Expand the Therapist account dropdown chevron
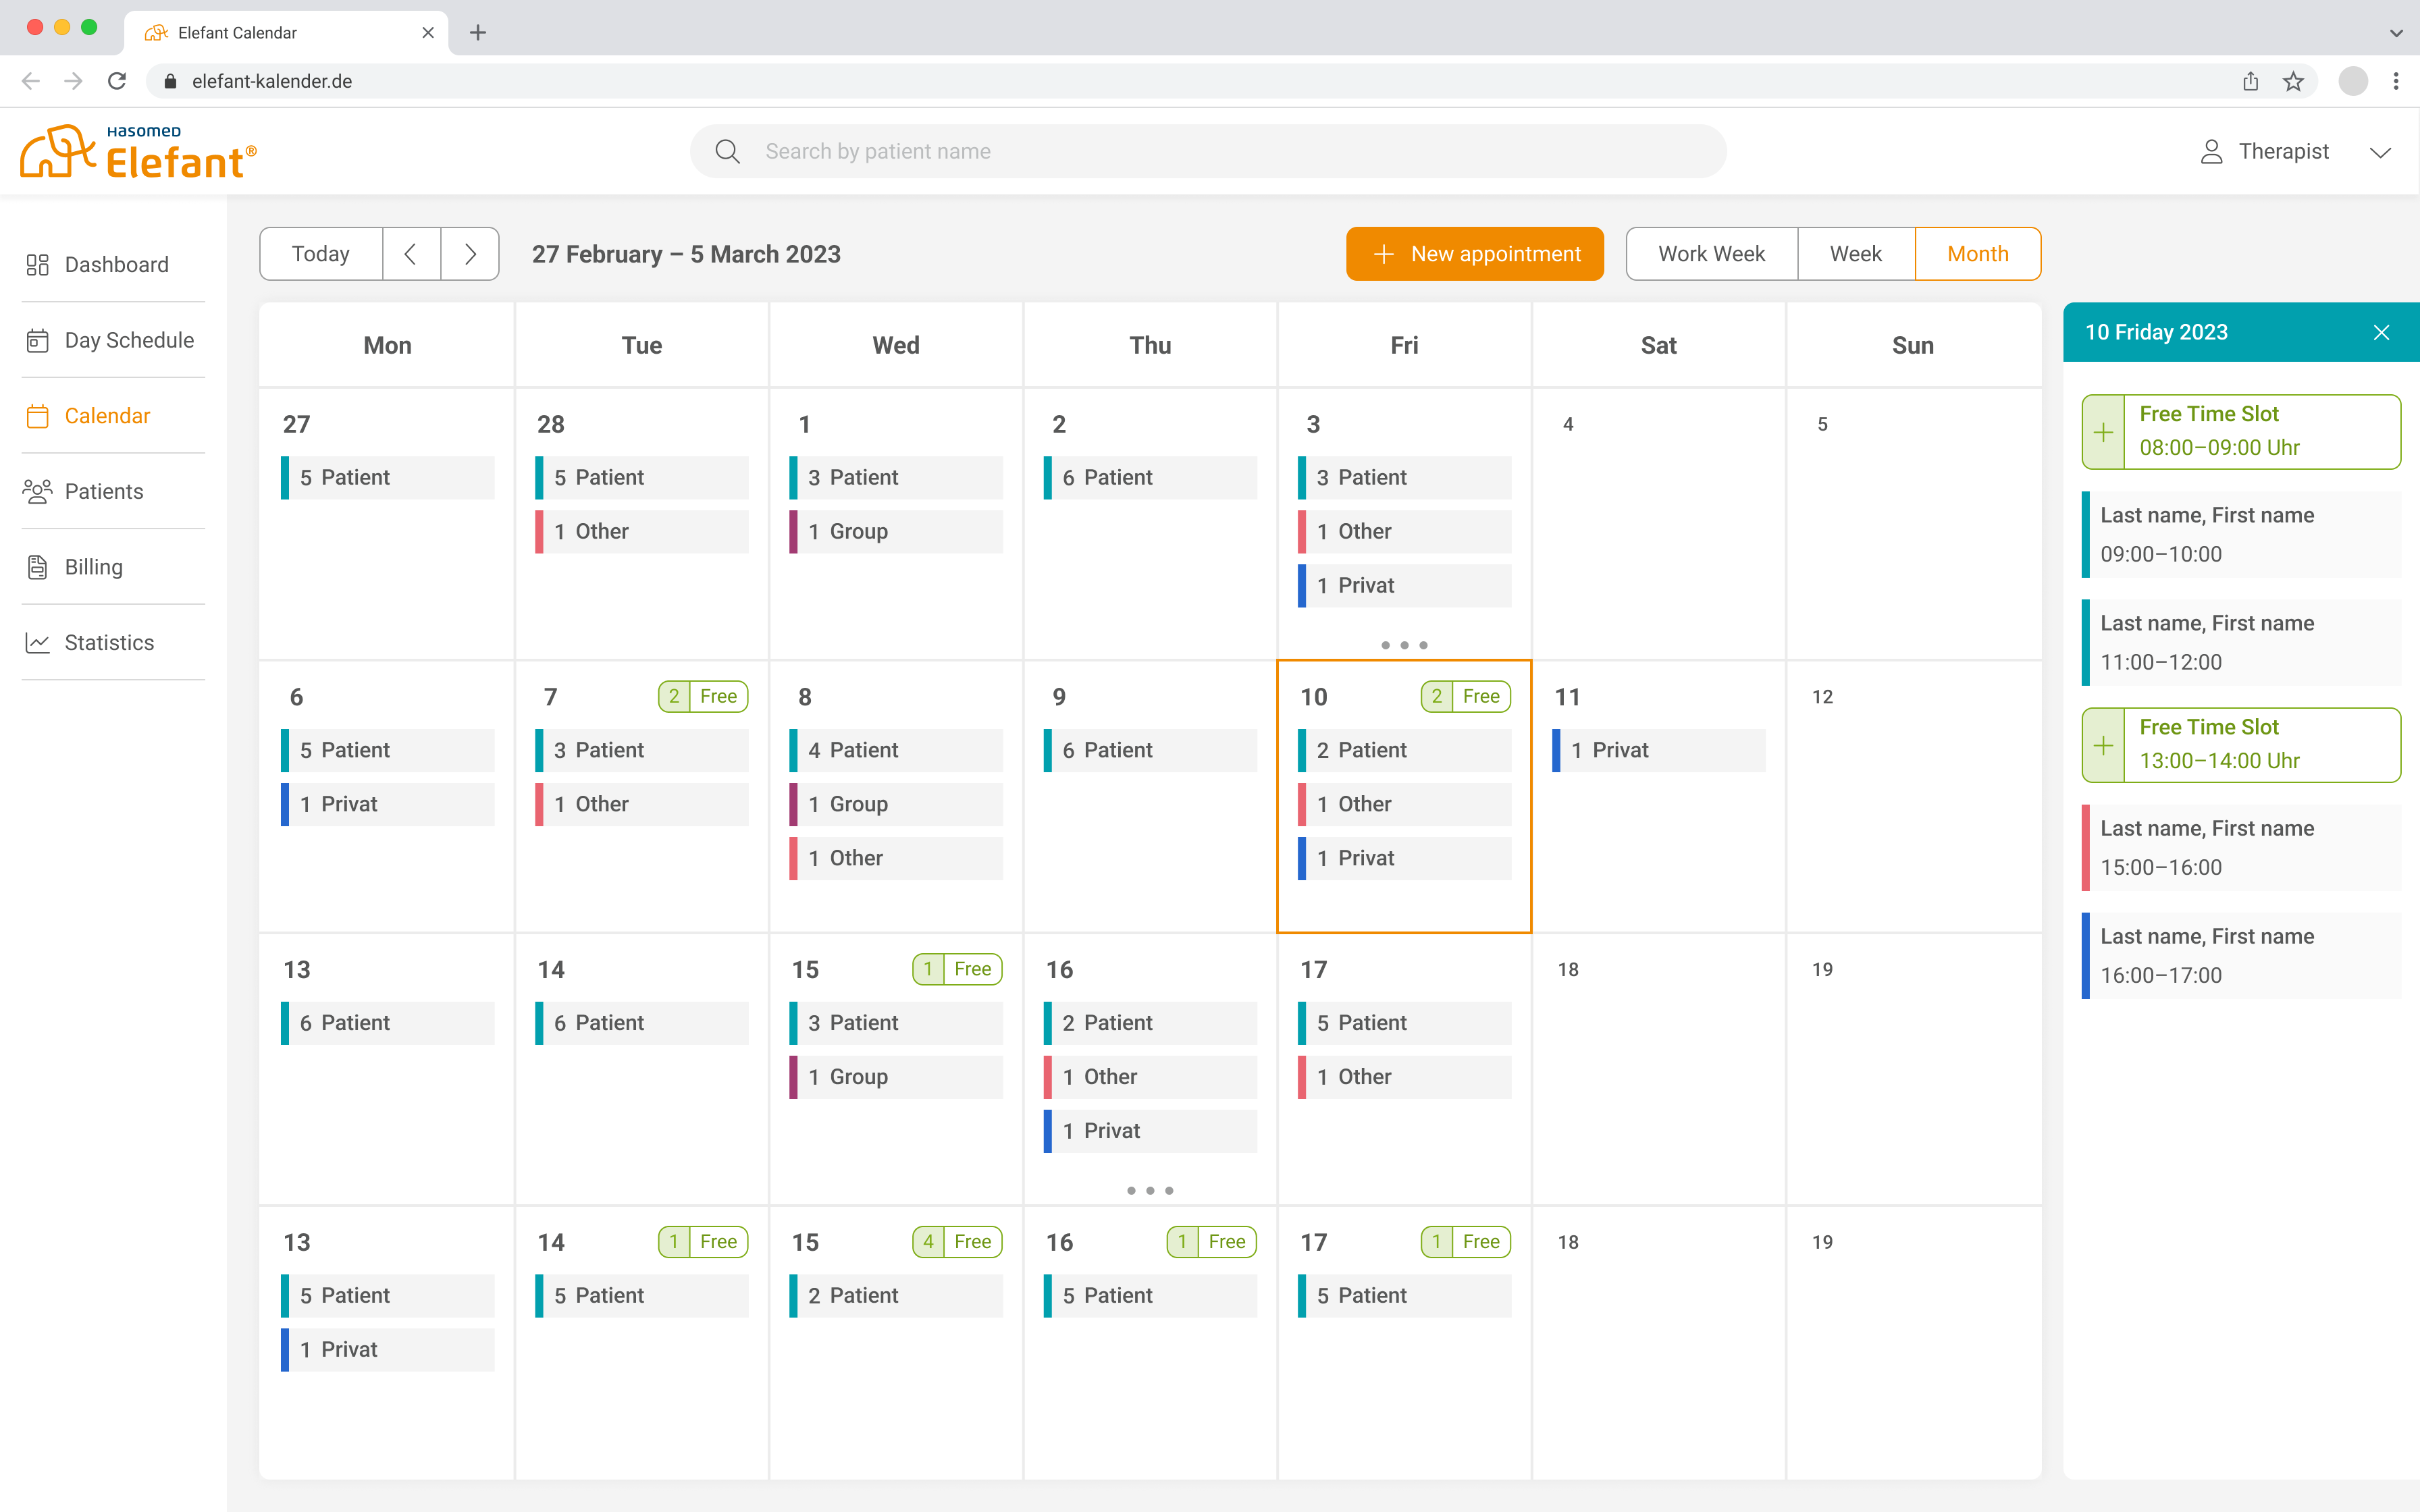Screen dimensions: 2420x1512 coord(2381,152)
